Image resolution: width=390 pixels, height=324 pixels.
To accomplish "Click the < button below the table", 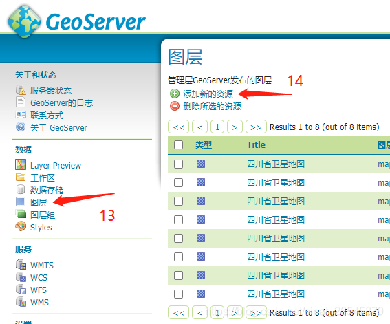I will [200, 312].
